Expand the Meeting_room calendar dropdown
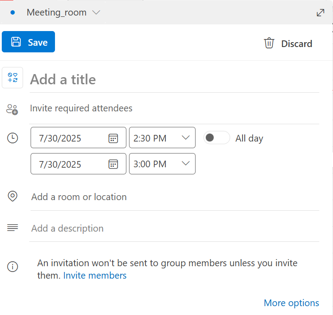Image resolution: width=333 pixels, height=315 pixels. point(96,12)
